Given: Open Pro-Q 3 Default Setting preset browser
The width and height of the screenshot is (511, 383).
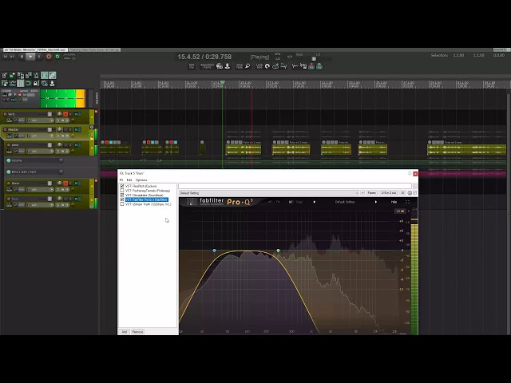Looking at the screenshot, I should point(345,202).
